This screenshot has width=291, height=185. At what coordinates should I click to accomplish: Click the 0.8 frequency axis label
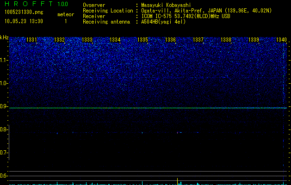point(4,129)
